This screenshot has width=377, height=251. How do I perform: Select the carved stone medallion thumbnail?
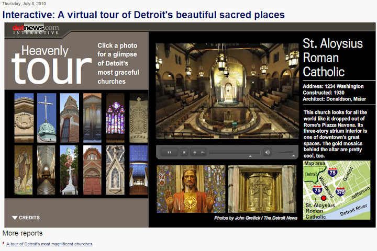point(24,118)
